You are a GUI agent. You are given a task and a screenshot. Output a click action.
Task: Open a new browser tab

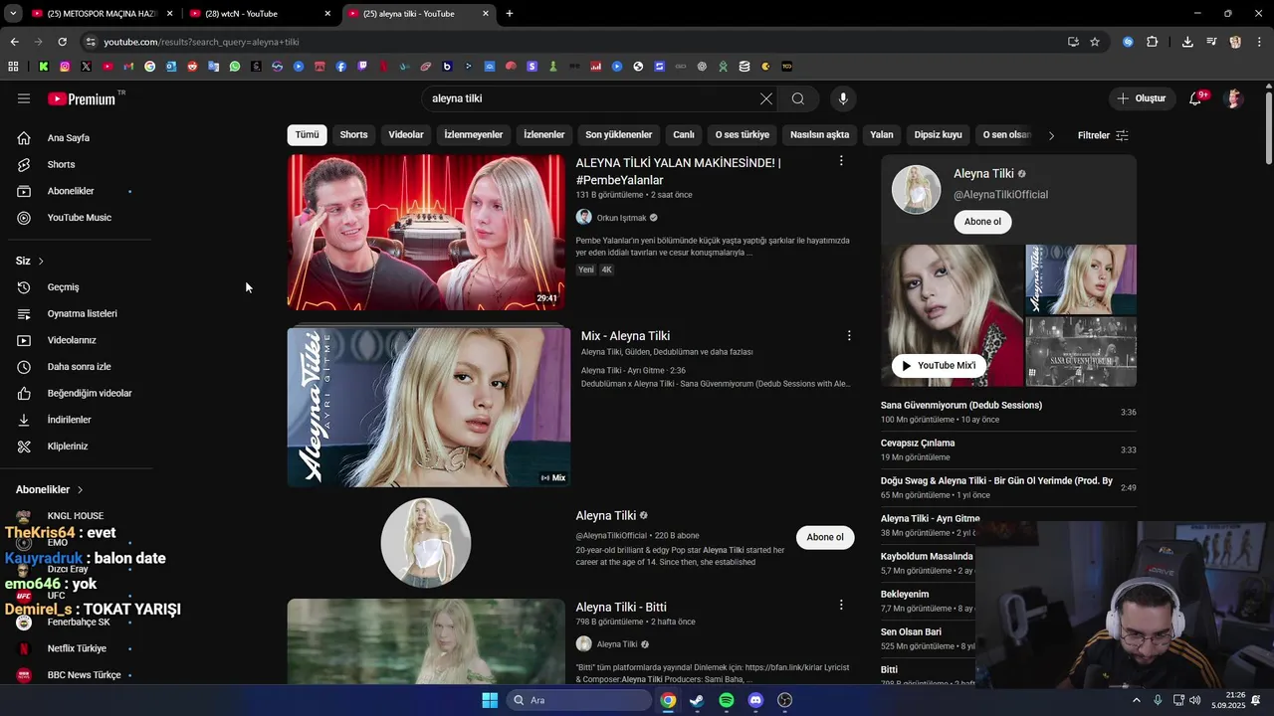click(x=510, y=14)
